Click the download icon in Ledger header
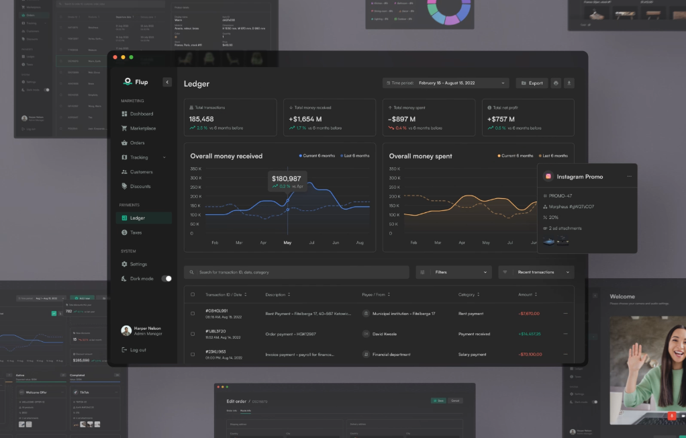The image size is (686, 438). click(x=569, y=83)
